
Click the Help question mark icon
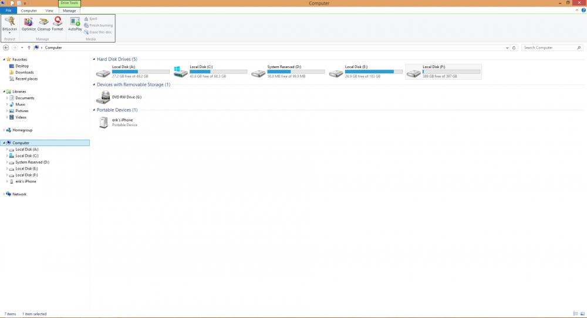(583, 11)
